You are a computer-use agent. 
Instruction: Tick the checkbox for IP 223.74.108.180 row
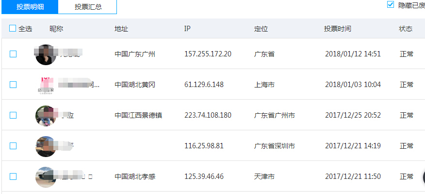pos(13,115)
